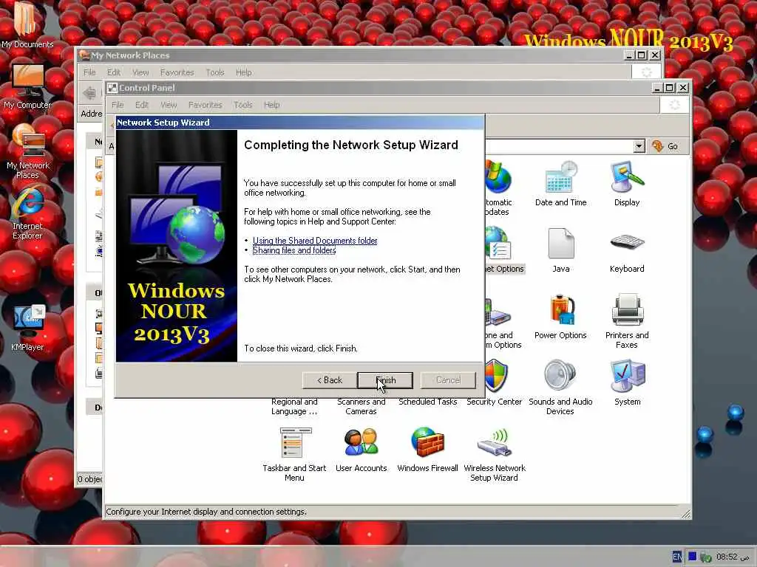The image size is (757, 567).
Task: Open Tools menu in Control Panel window
Action: coord(242,105)
